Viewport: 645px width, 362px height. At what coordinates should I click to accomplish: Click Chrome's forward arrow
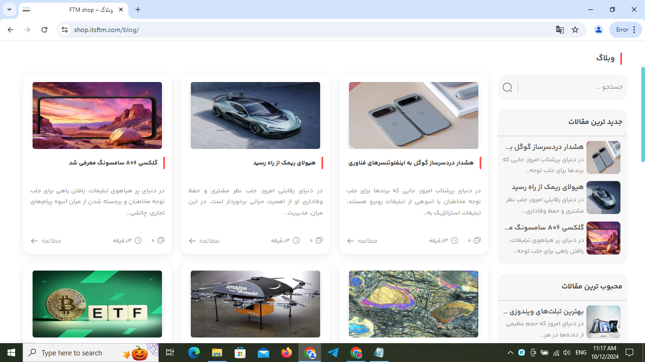27,30
